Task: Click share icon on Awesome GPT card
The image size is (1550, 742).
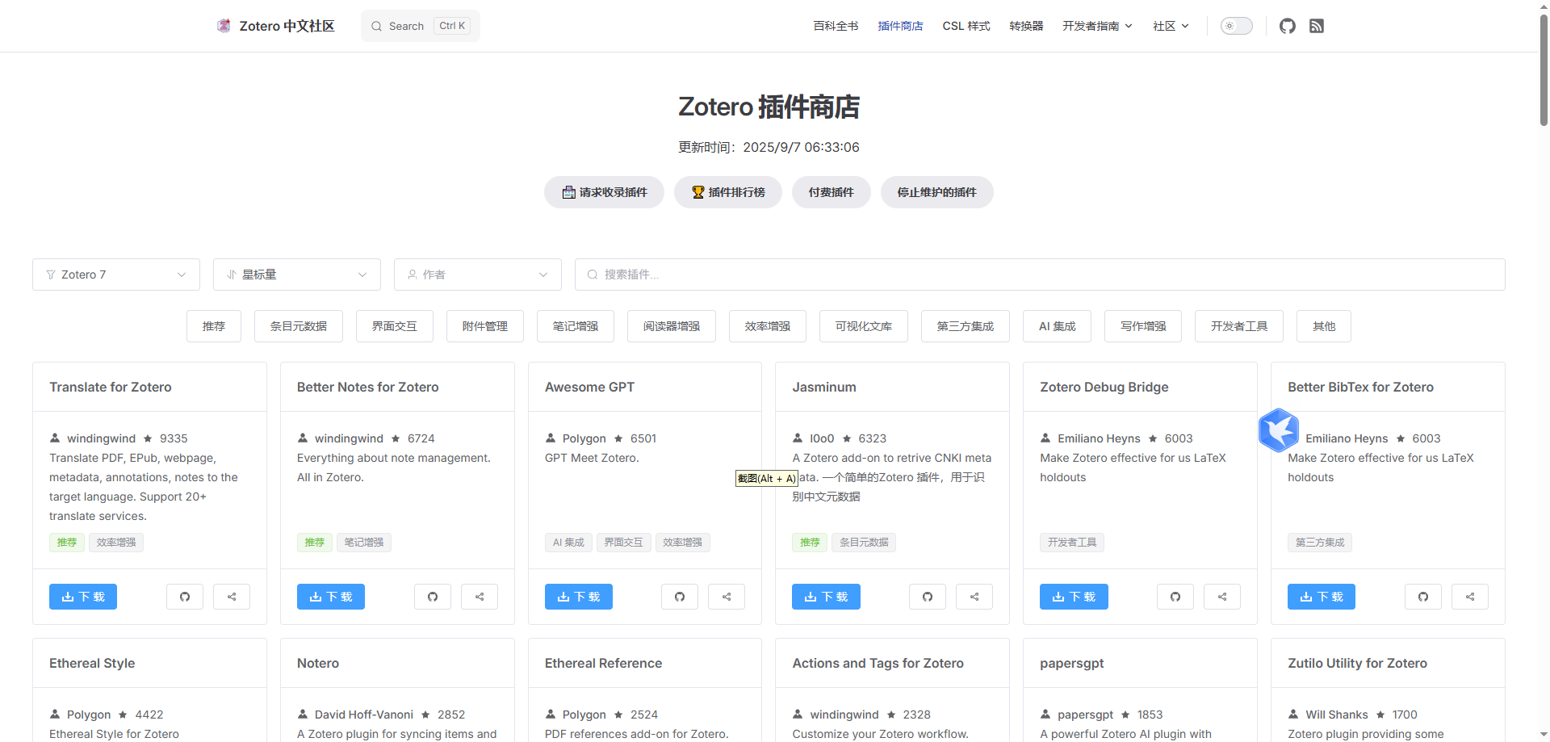Action: [x=727, y=597]
